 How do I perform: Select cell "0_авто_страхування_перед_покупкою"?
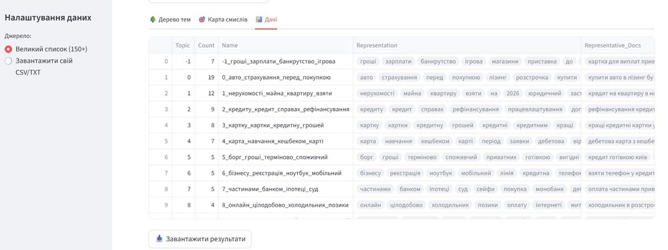(286, 77)
